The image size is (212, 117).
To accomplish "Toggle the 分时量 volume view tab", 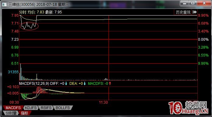I will pos(11,113).
